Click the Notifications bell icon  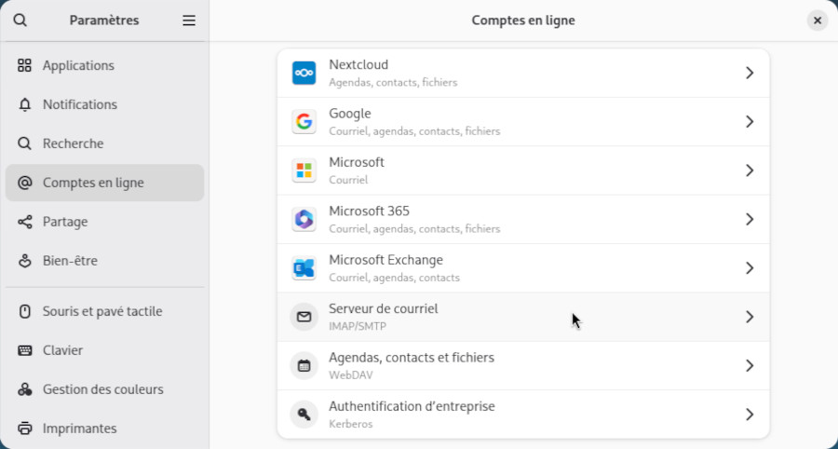tap(24, 104)
